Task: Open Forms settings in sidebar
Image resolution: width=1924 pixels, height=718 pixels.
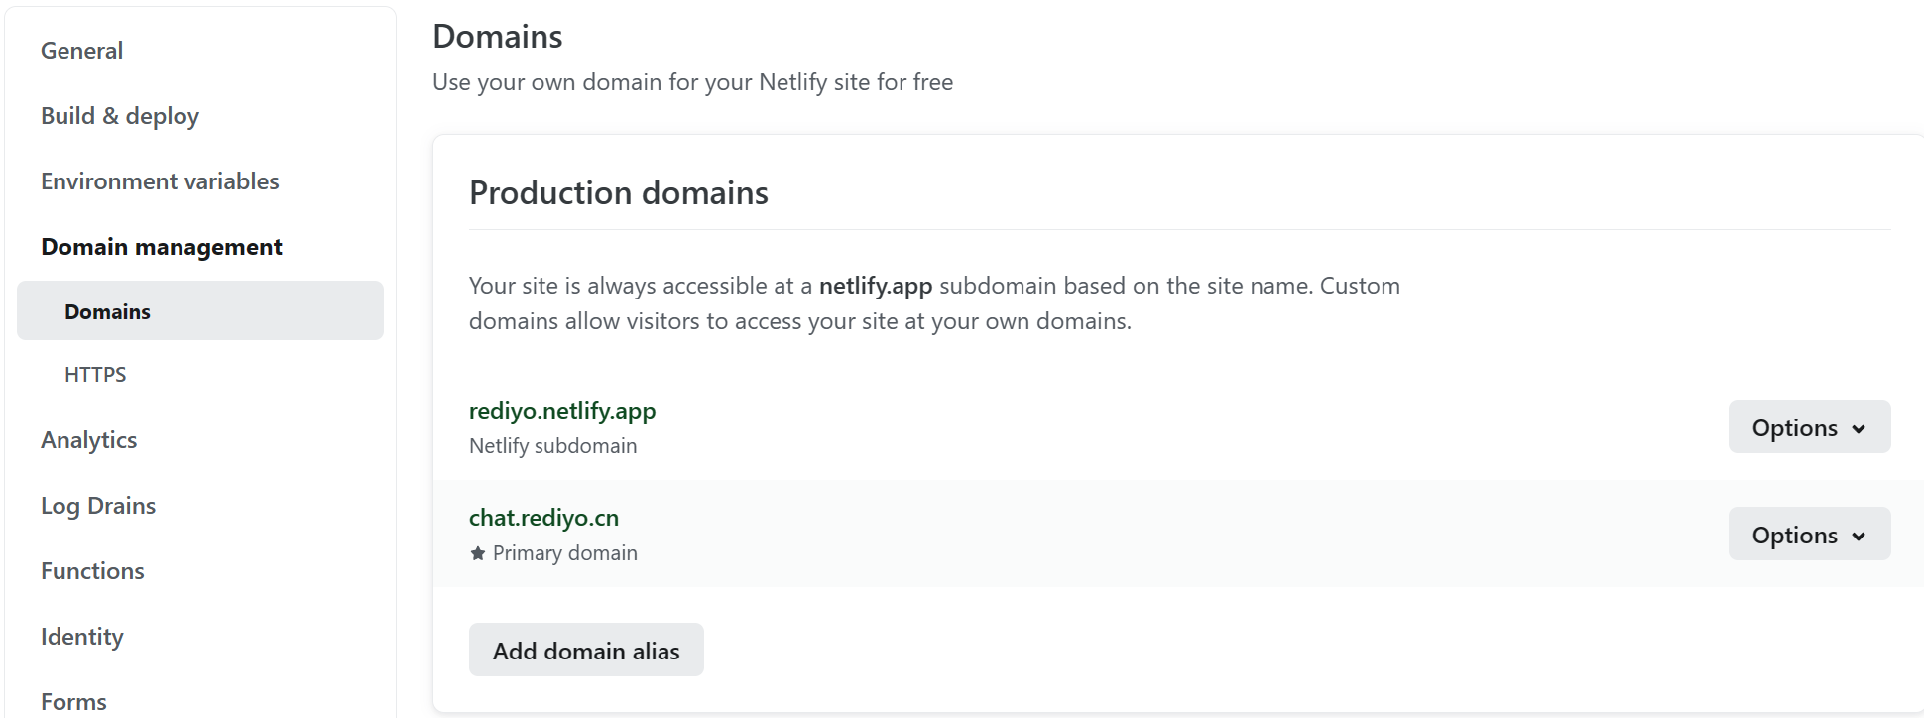Action: coord(73,701)
